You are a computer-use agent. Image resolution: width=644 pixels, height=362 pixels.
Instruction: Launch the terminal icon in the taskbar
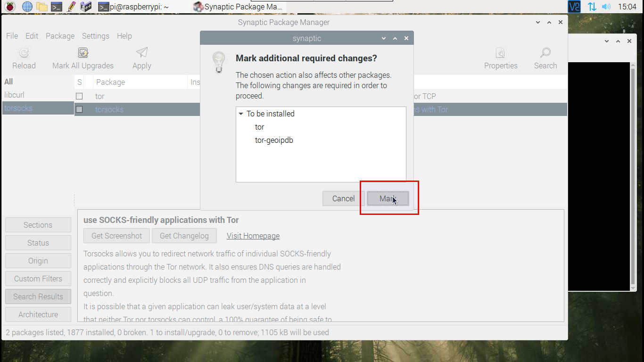coord(57,7)
